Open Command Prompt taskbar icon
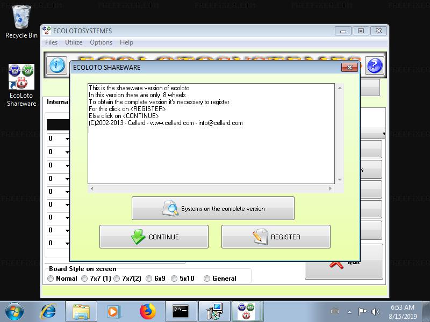This screenshot has width=430, height=322. point(181,312)
